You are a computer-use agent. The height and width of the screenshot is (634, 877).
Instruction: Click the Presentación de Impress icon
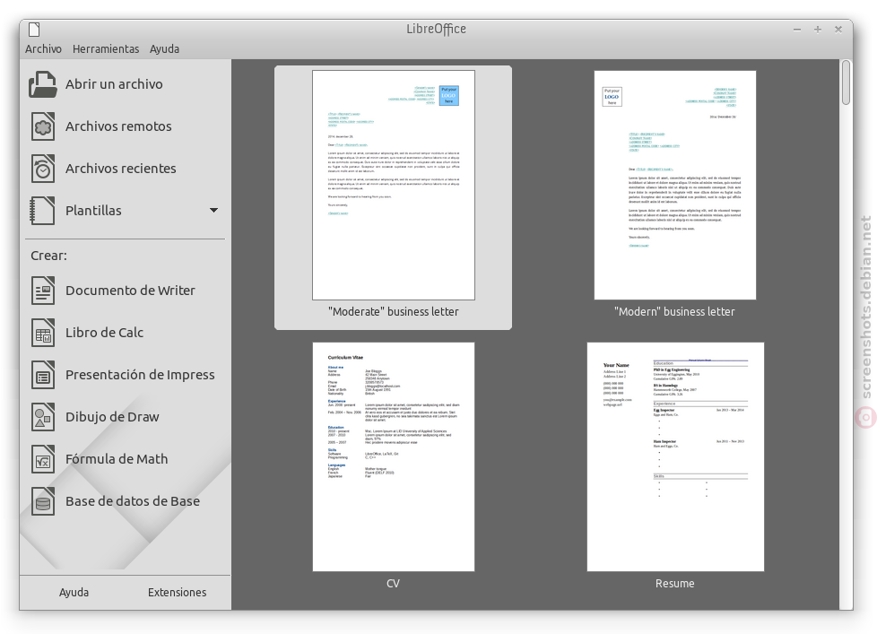point(43,375)
